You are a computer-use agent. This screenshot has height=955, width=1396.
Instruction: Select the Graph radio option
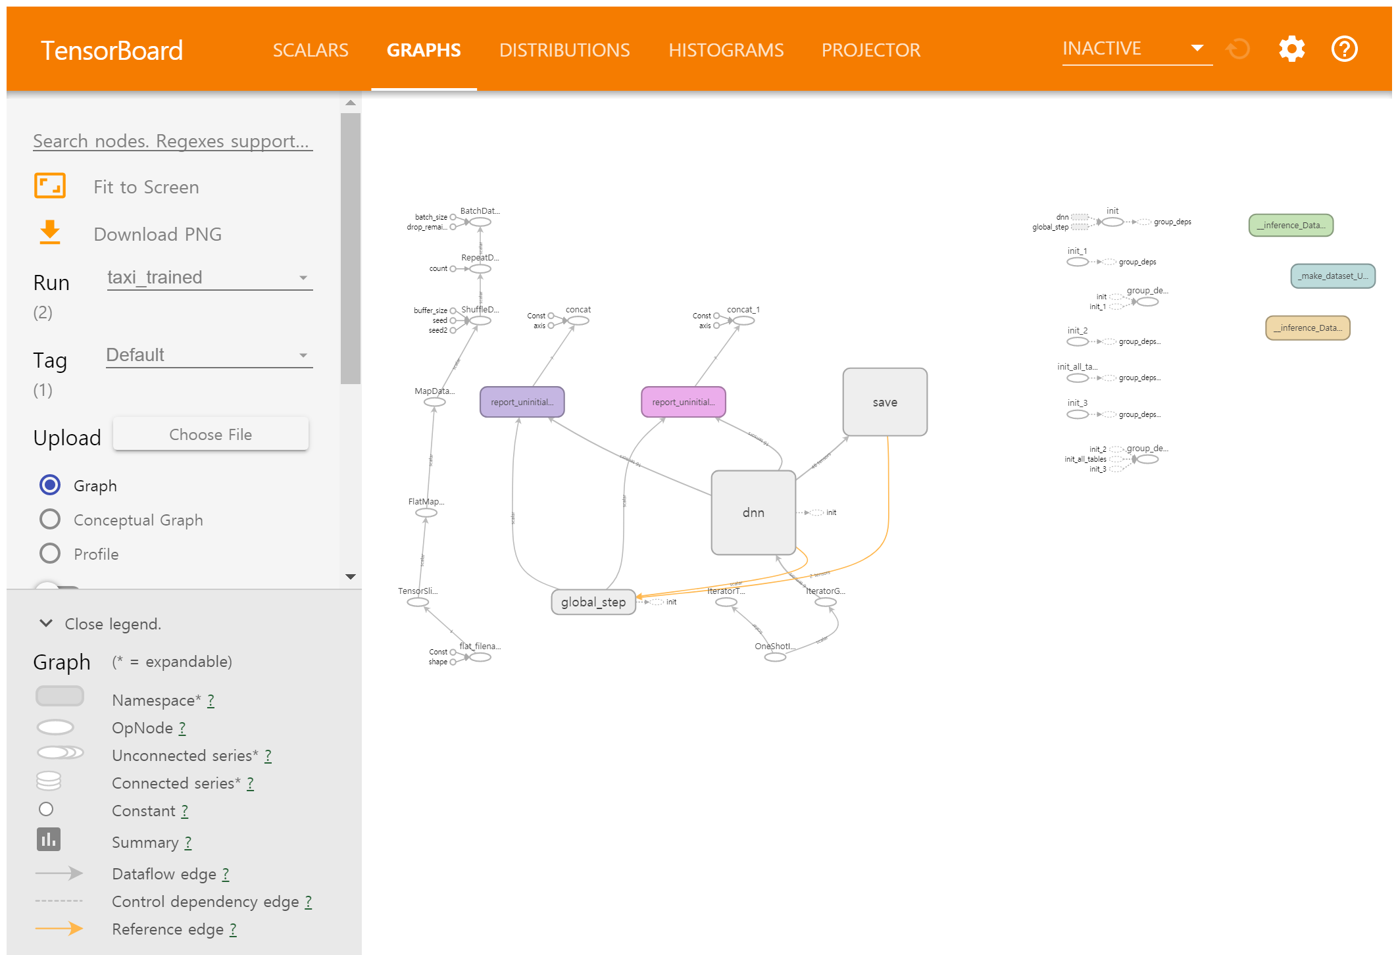[50, 485]
